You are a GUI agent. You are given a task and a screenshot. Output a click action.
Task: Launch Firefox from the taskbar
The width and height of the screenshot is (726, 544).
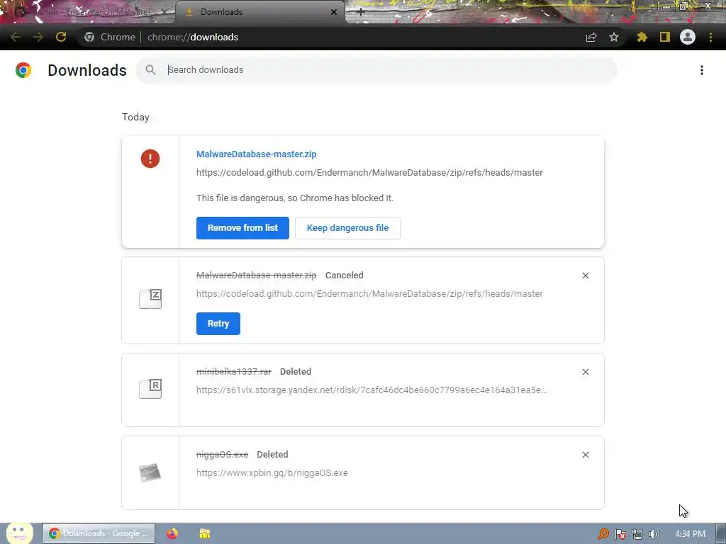click(x=172, y=533)
